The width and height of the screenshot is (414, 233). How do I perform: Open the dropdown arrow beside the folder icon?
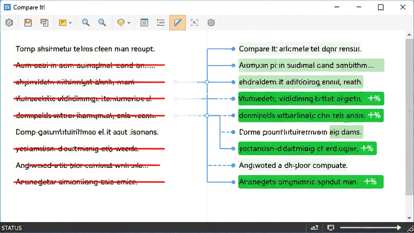coord(70,23)
